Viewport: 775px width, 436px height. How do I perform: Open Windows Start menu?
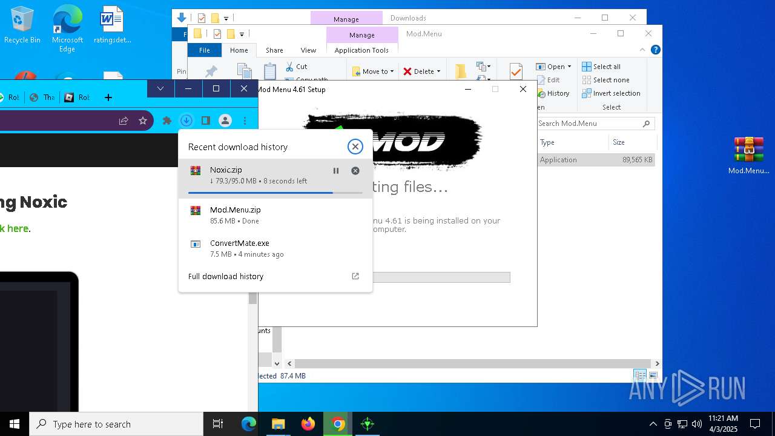coord(15,424)
